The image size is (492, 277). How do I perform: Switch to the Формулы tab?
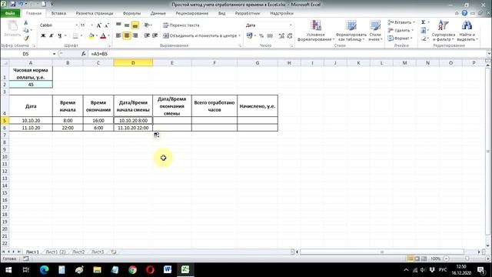pyautogui.click(x=131, y=13)
